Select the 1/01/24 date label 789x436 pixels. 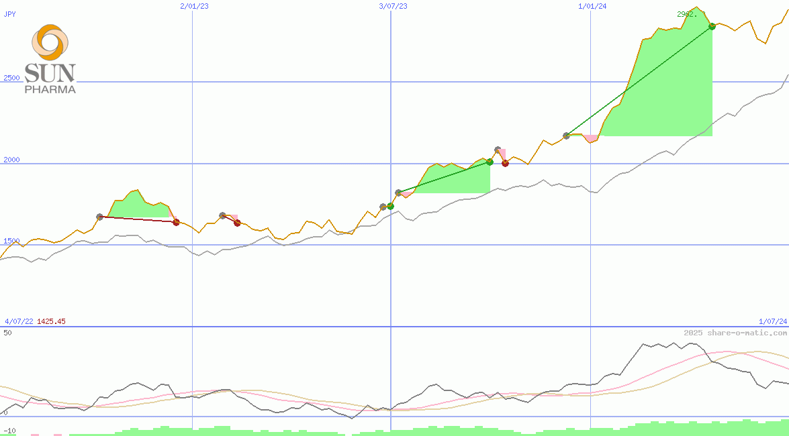pyautogui.click(x=592, y=6)
